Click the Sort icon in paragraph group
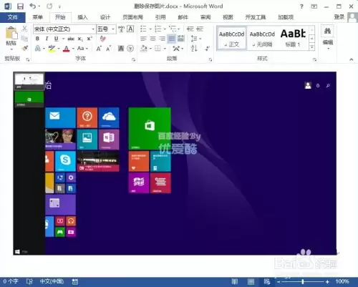 tap(194, 49)
